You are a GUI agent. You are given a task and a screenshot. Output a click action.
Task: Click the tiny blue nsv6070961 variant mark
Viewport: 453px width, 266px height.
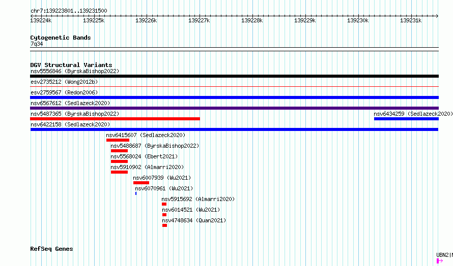click(x=136, y=193)
